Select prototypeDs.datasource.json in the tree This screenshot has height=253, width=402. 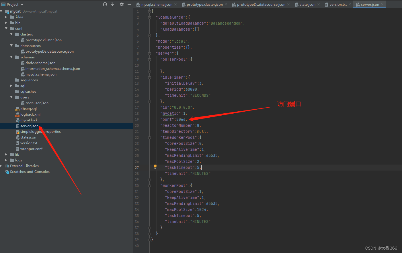point(50,52)
